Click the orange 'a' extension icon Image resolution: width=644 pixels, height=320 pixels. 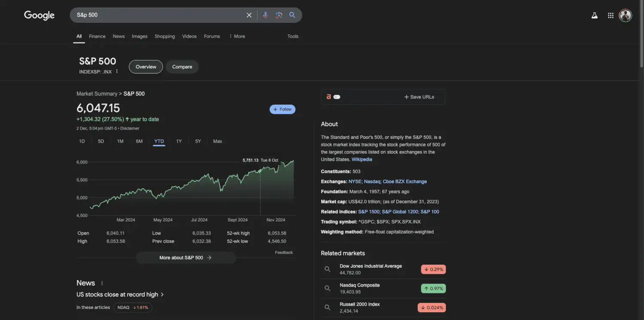pyautogui.click(x=329, y=97)
